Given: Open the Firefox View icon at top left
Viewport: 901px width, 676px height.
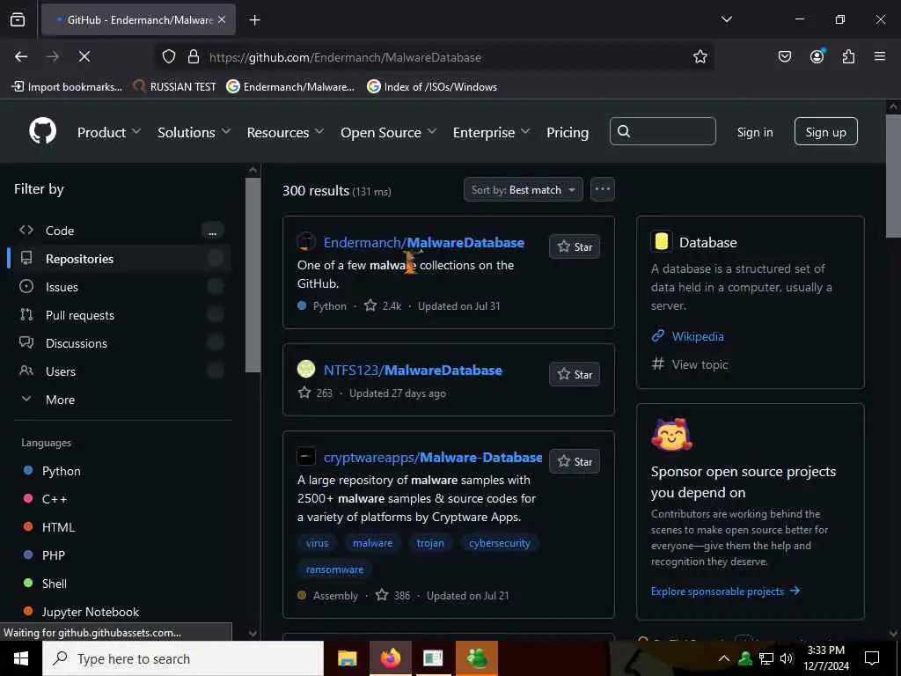Looking at the screenshot, I should point(18,19).
